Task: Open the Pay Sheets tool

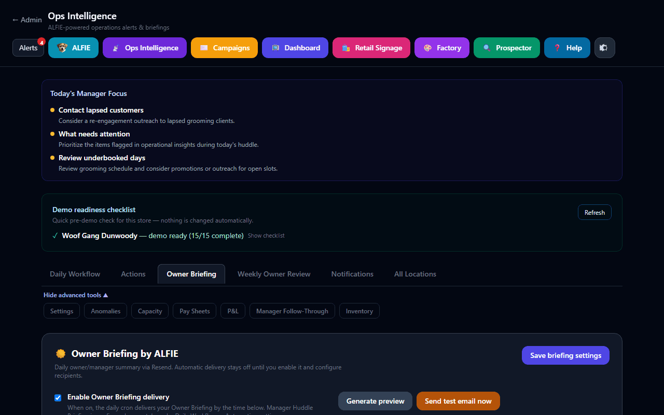Action: [195, 311]
